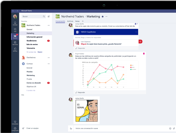Open the emoji picker

coord(170,128)
